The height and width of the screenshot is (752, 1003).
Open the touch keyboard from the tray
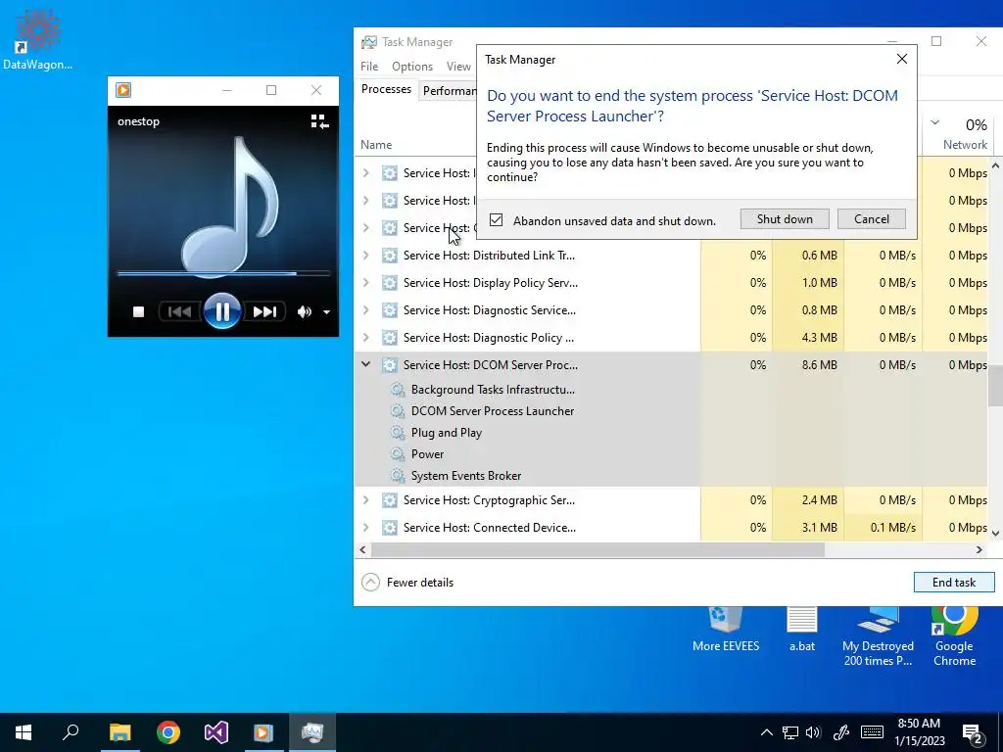(x=872, y=732)
